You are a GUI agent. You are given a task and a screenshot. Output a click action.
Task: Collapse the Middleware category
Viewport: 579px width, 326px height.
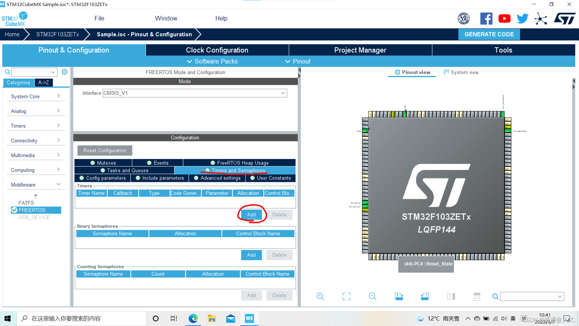36,185
